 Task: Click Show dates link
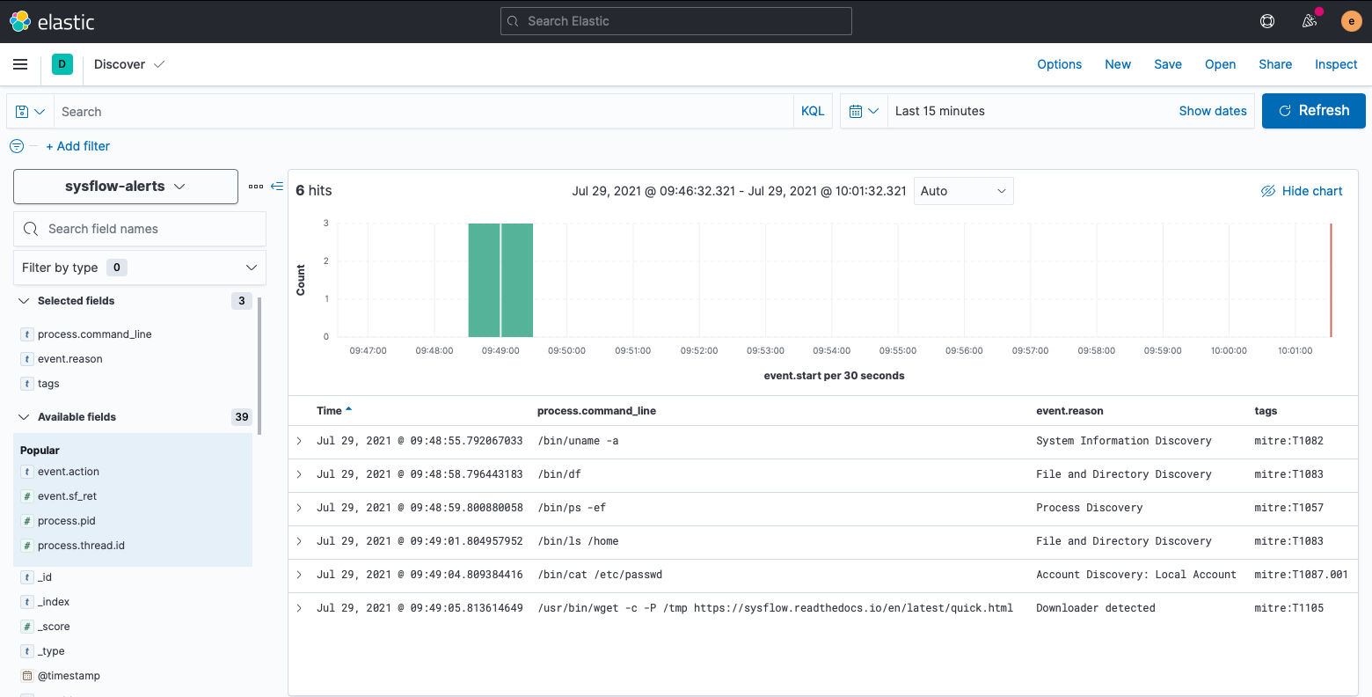point(1213,111)
